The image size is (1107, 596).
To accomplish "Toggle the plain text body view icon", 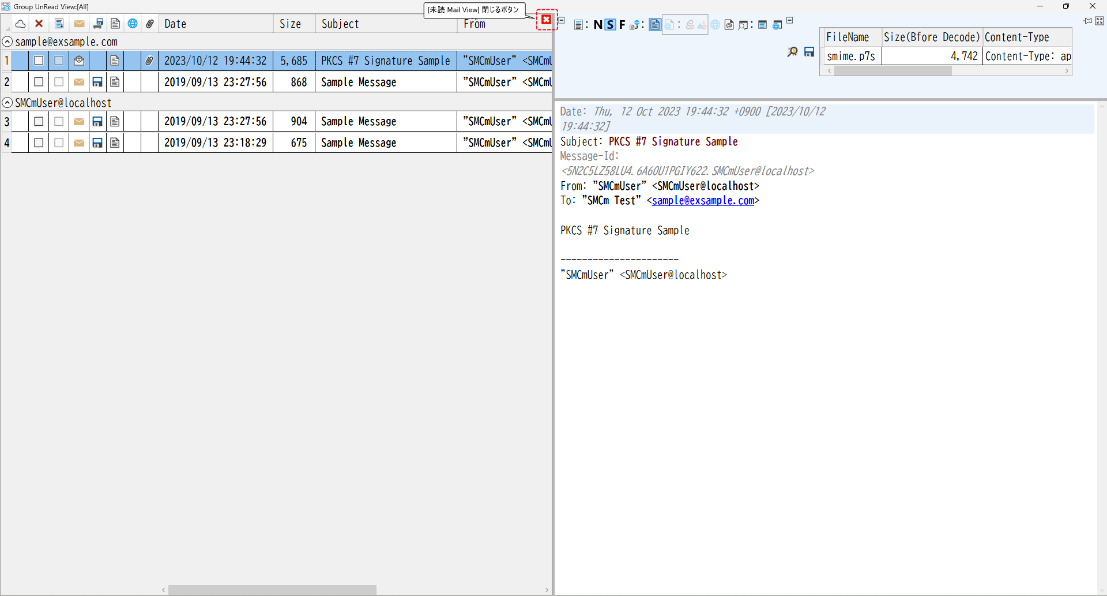I will pos(655,25).
